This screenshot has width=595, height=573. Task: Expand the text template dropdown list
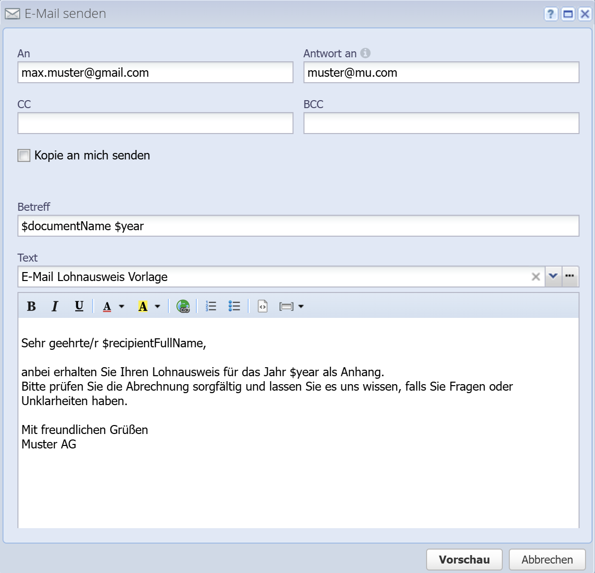click(553, 276)
